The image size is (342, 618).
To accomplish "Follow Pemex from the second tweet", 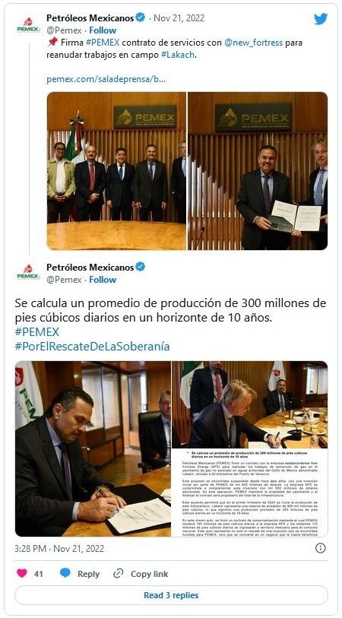I will point(103,280).
